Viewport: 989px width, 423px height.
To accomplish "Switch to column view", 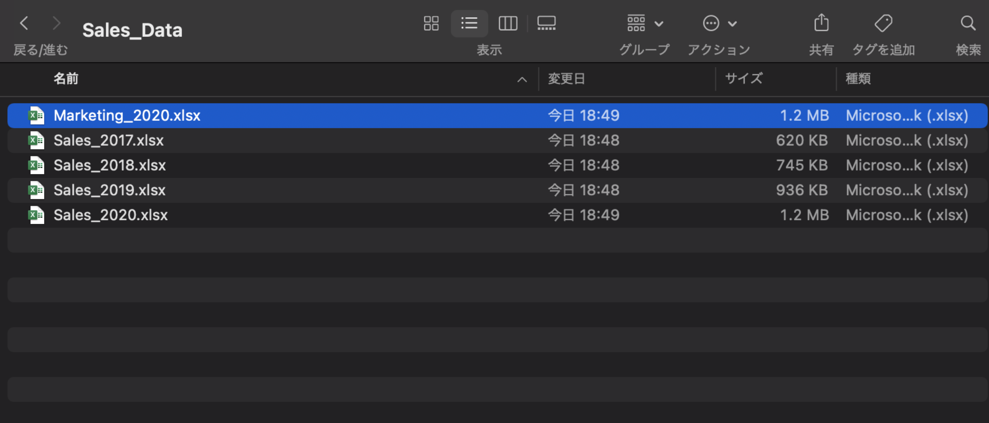I will [x=508, y=23].
